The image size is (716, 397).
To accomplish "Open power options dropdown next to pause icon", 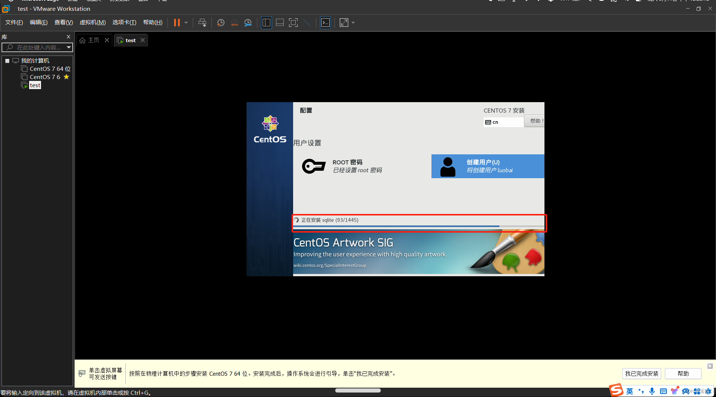I will pyautogui.click(x=186, y=23).
